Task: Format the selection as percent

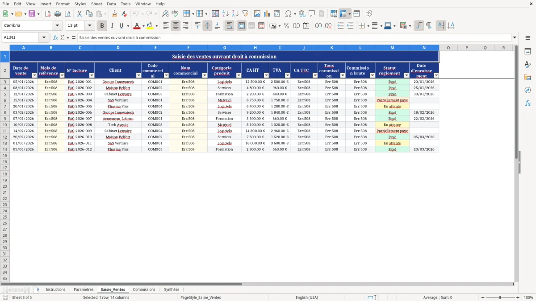Action: tap(286, 26)
